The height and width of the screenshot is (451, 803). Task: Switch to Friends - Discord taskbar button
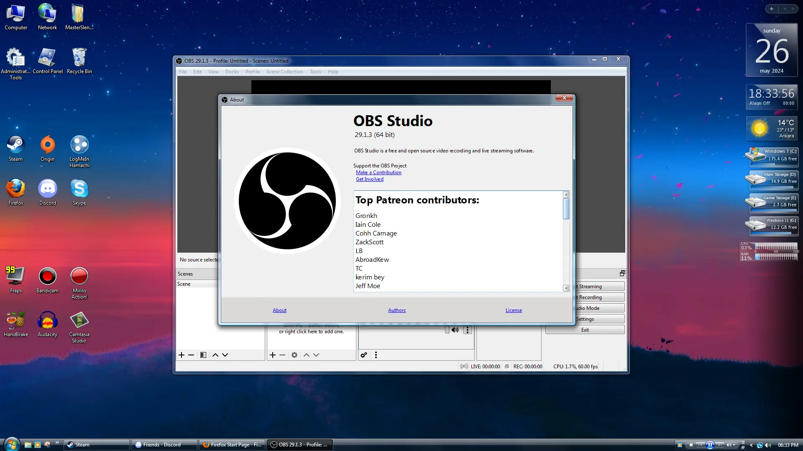164,445
